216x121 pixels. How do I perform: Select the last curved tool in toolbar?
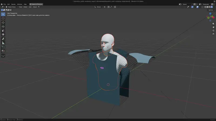tap(3, 56)
